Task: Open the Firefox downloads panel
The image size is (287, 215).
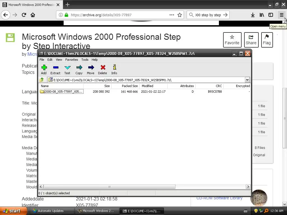Action: click(x=253, y=15)
